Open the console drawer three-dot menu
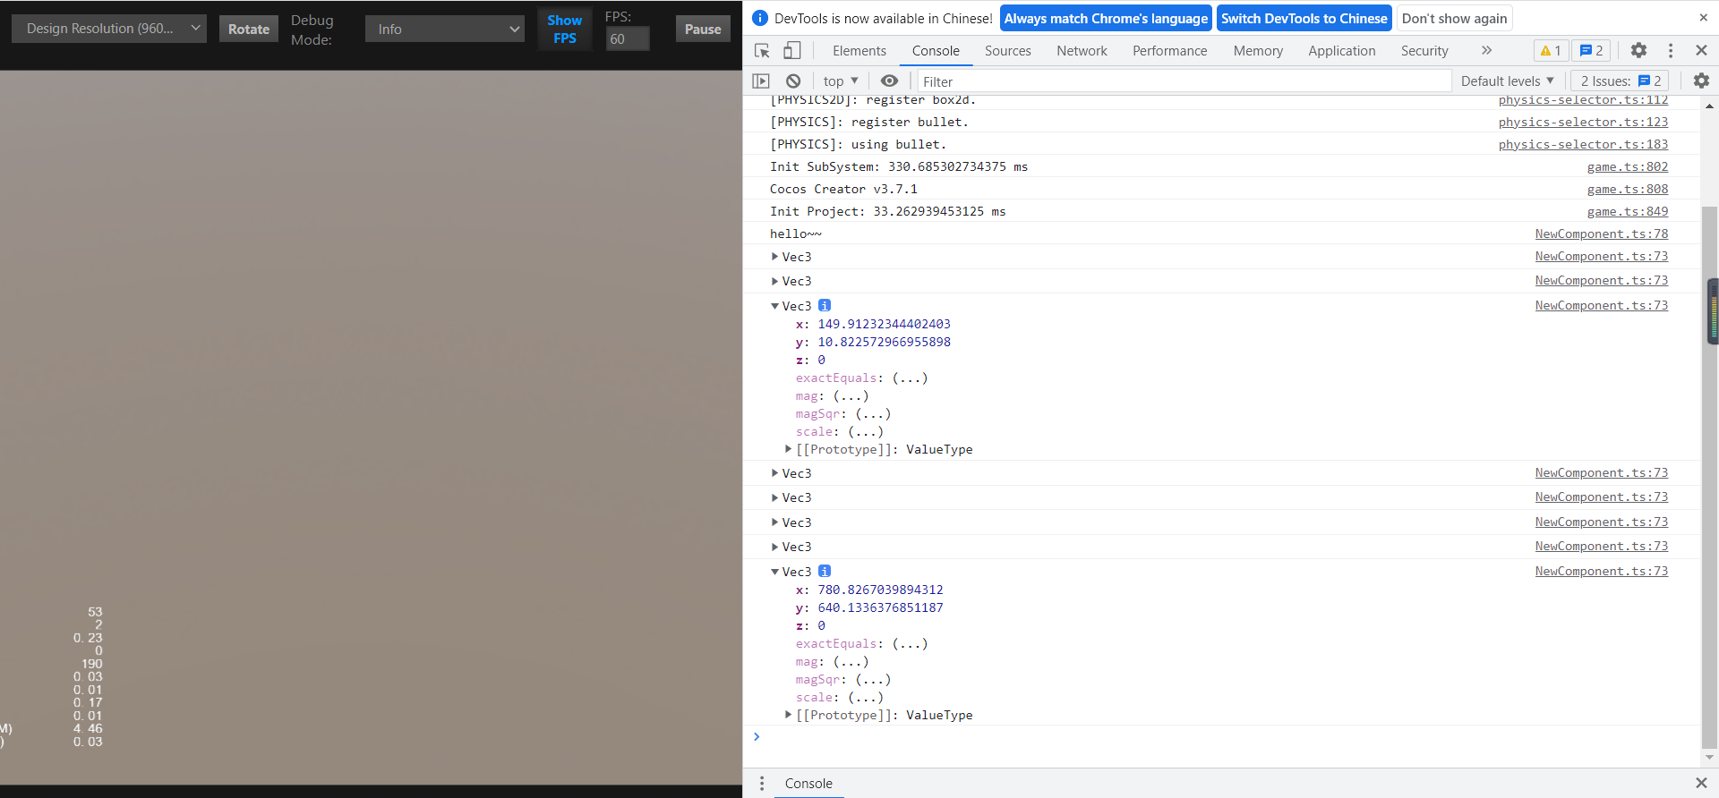The width and height of the screenshot is (1719, 798). (762, 784)
